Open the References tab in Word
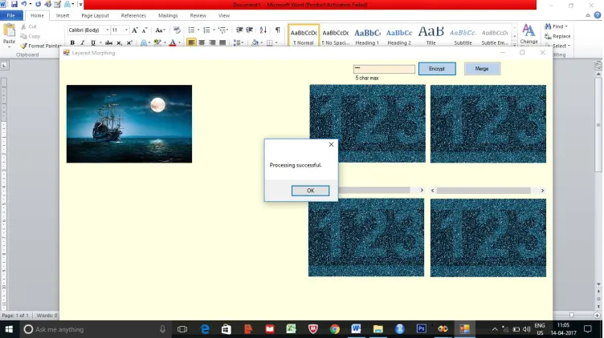Screen dimensions: 604x338 point(133,15)
